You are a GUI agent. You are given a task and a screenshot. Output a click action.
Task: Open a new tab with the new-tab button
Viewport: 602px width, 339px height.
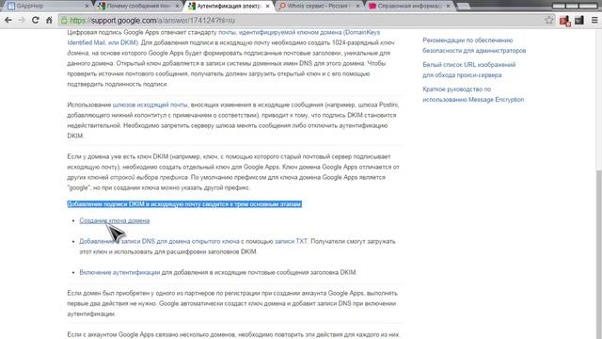click(463, 7)
